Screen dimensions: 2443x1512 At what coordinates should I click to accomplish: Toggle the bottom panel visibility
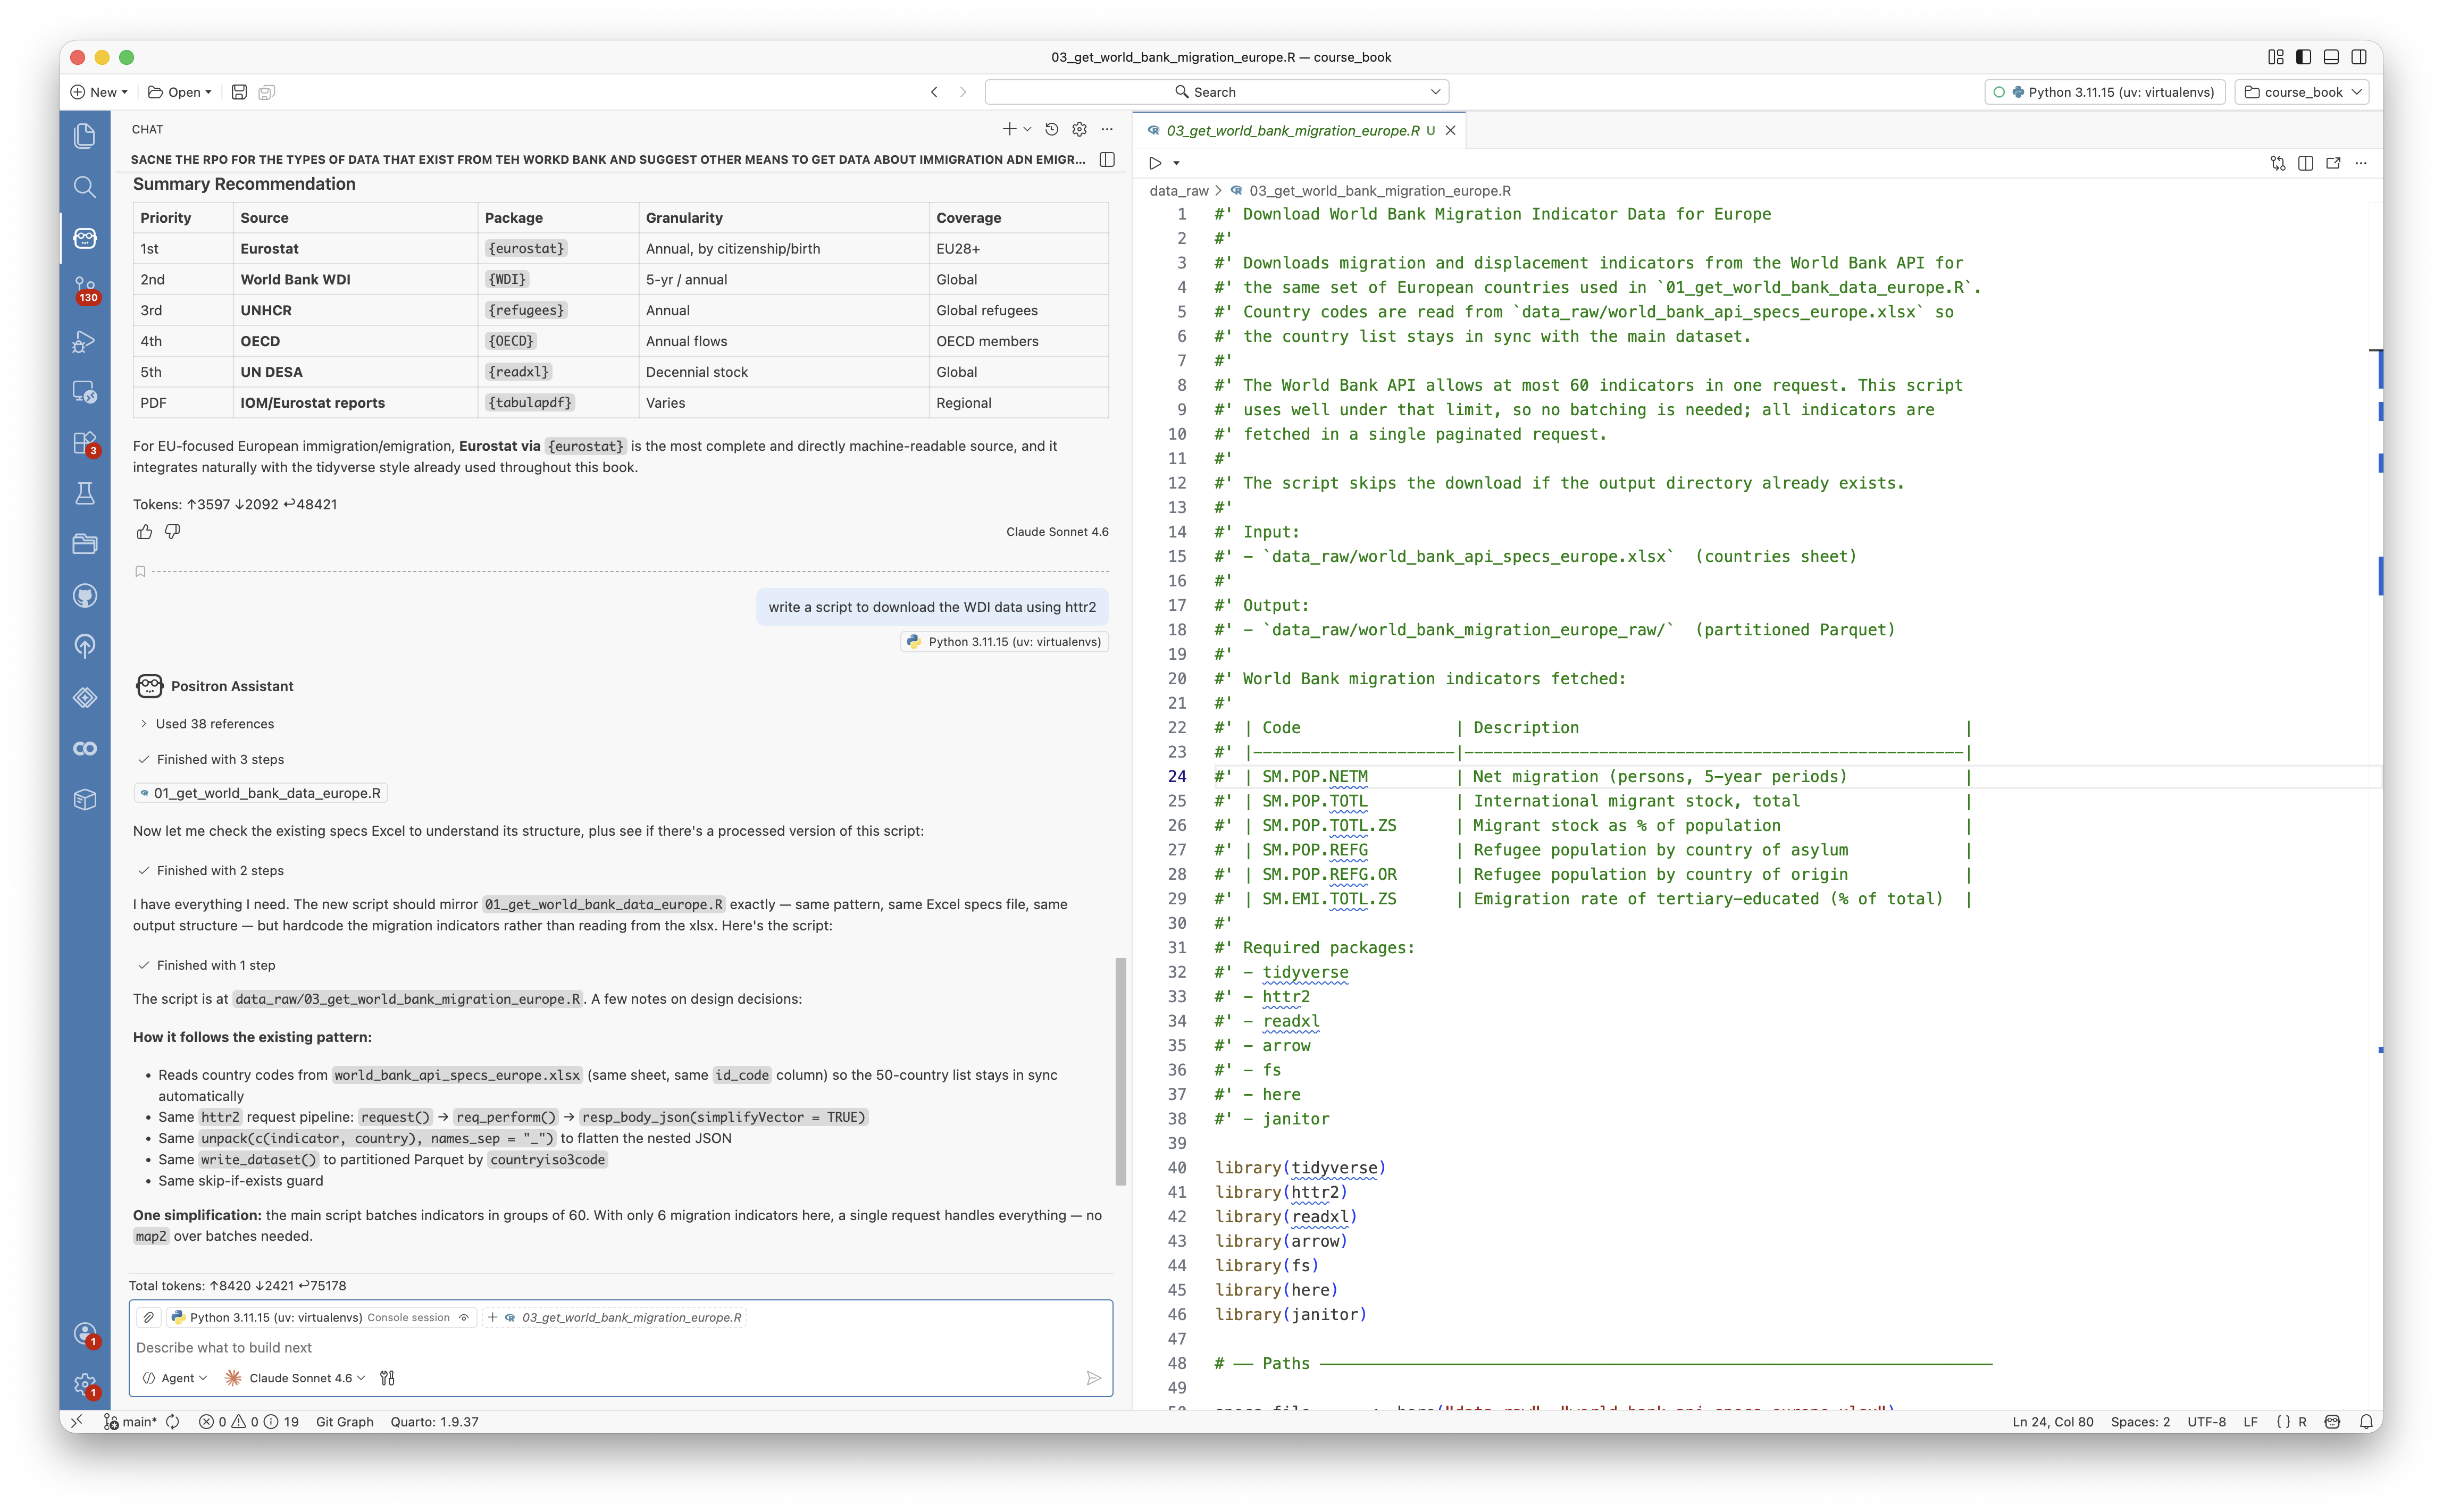pyautogui.click(x=2331, y=57)
